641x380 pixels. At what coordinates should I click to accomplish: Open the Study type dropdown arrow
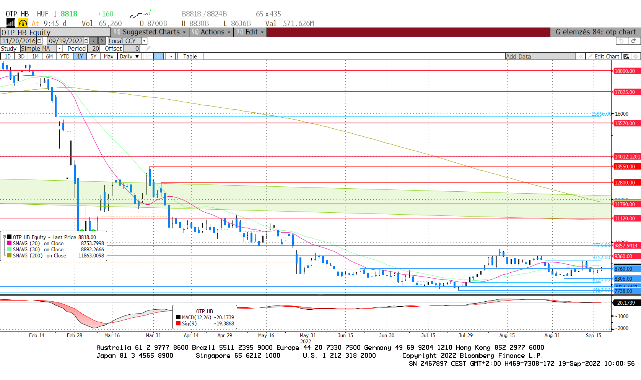(59, 49)
